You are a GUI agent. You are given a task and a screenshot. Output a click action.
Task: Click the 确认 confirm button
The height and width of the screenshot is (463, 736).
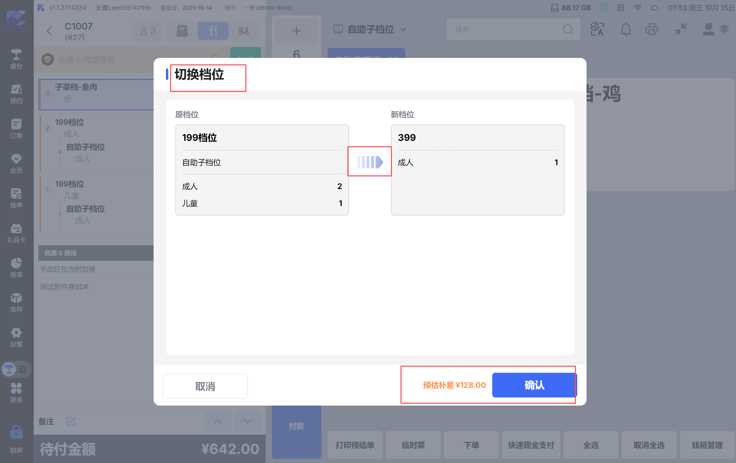pos(534,385)
